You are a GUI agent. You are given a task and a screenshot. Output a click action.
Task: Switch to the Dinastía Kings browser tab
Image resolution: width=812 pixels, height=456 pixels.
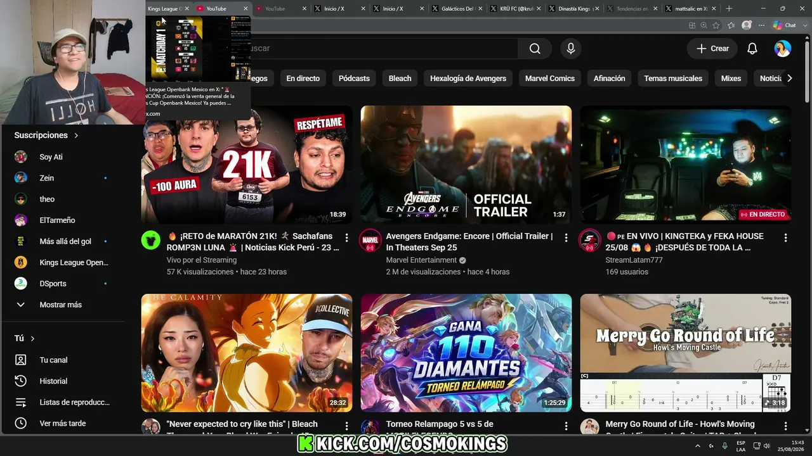574,9
